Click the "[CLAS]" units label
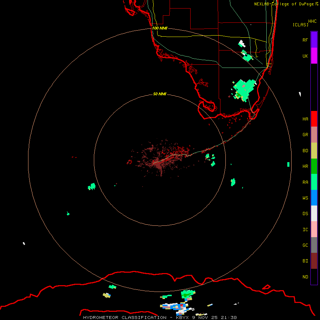 coord(300,25)
